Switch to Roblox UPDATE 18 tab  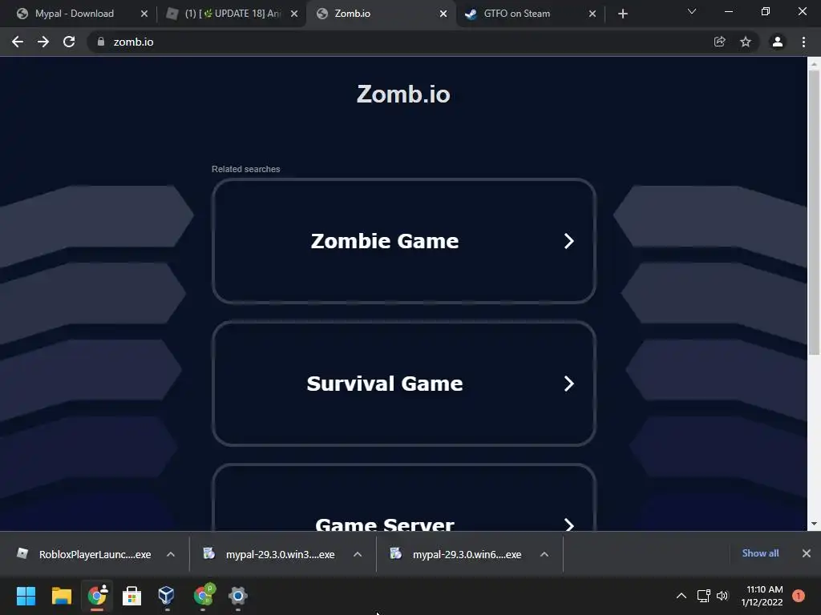tap(233, 14)
